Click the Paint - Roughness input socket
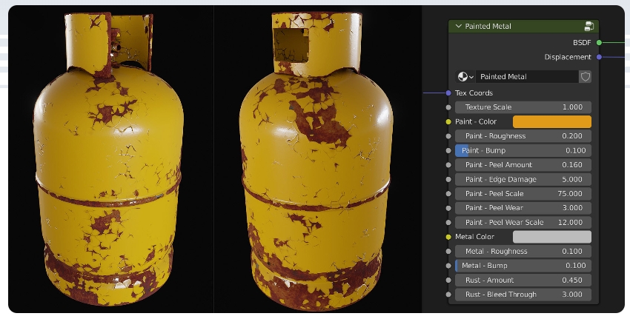Image resolution: width=630 pixels, height=319 pixels. pyautogui.click(x=448, y=136)
